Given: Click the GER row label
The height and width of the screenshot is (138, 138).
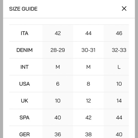Looking at the screenshot, I should (x=25, y=134).
